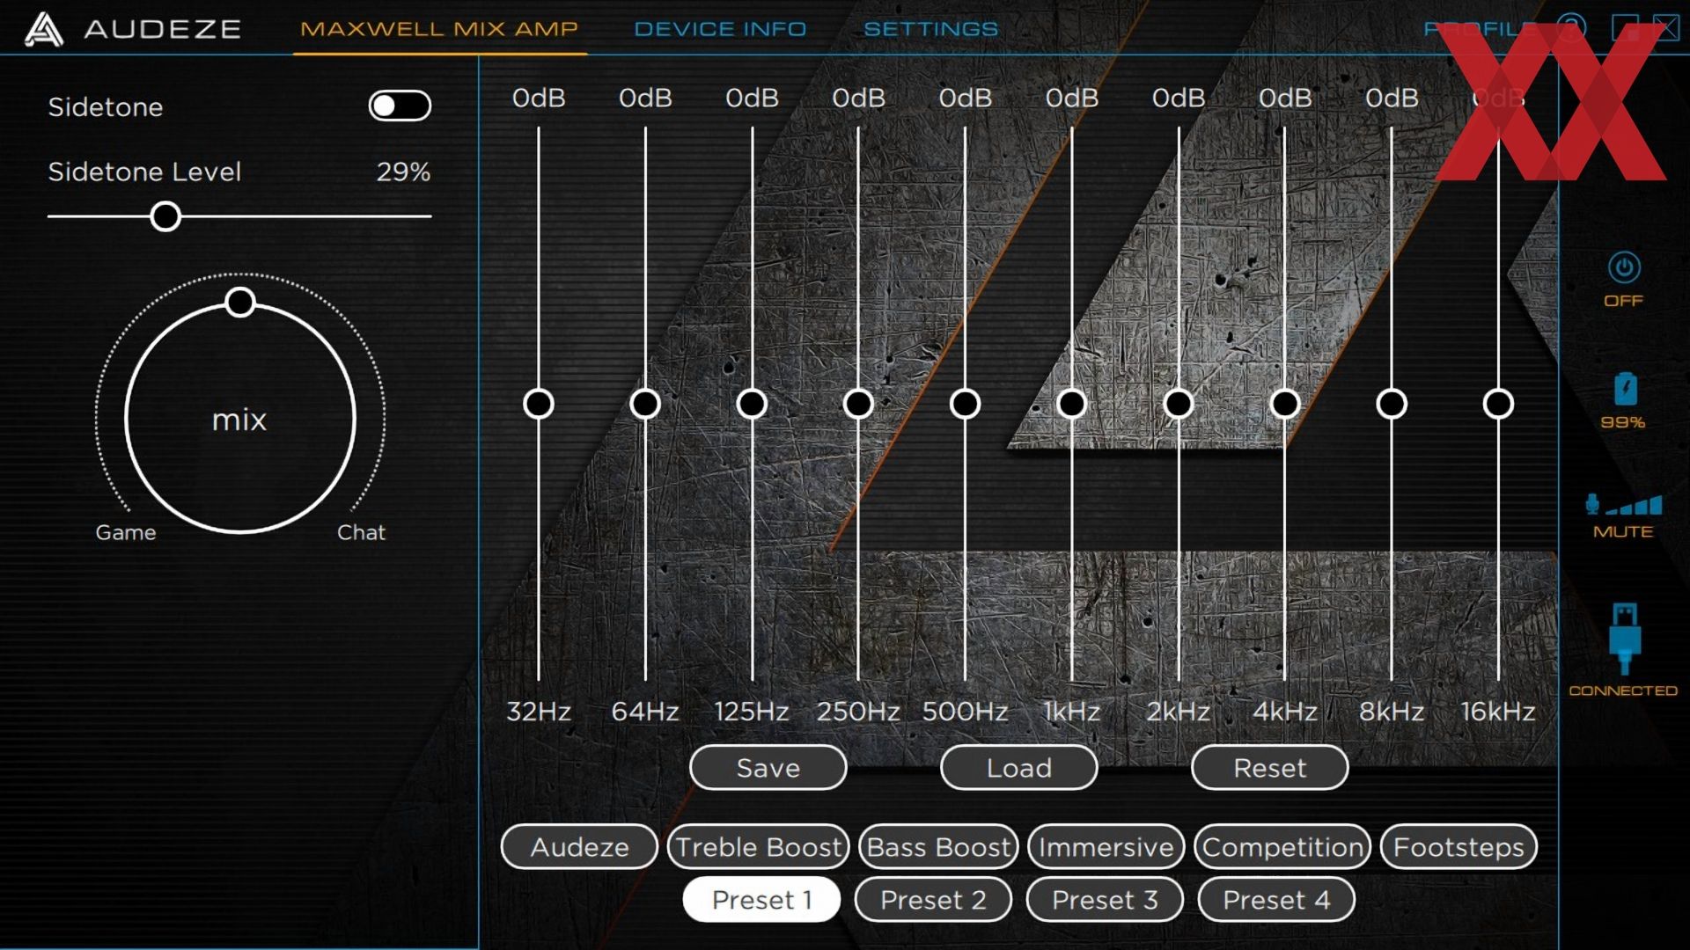
Task: Click the Game label of mix dial
Action: 126,532
